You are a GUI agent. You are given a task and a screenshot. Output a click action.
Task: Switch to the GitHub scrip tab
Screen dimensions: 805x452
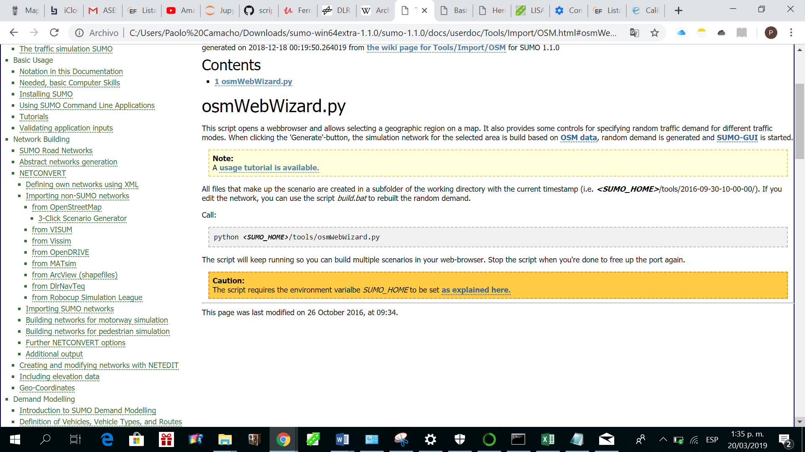(258, 10)
